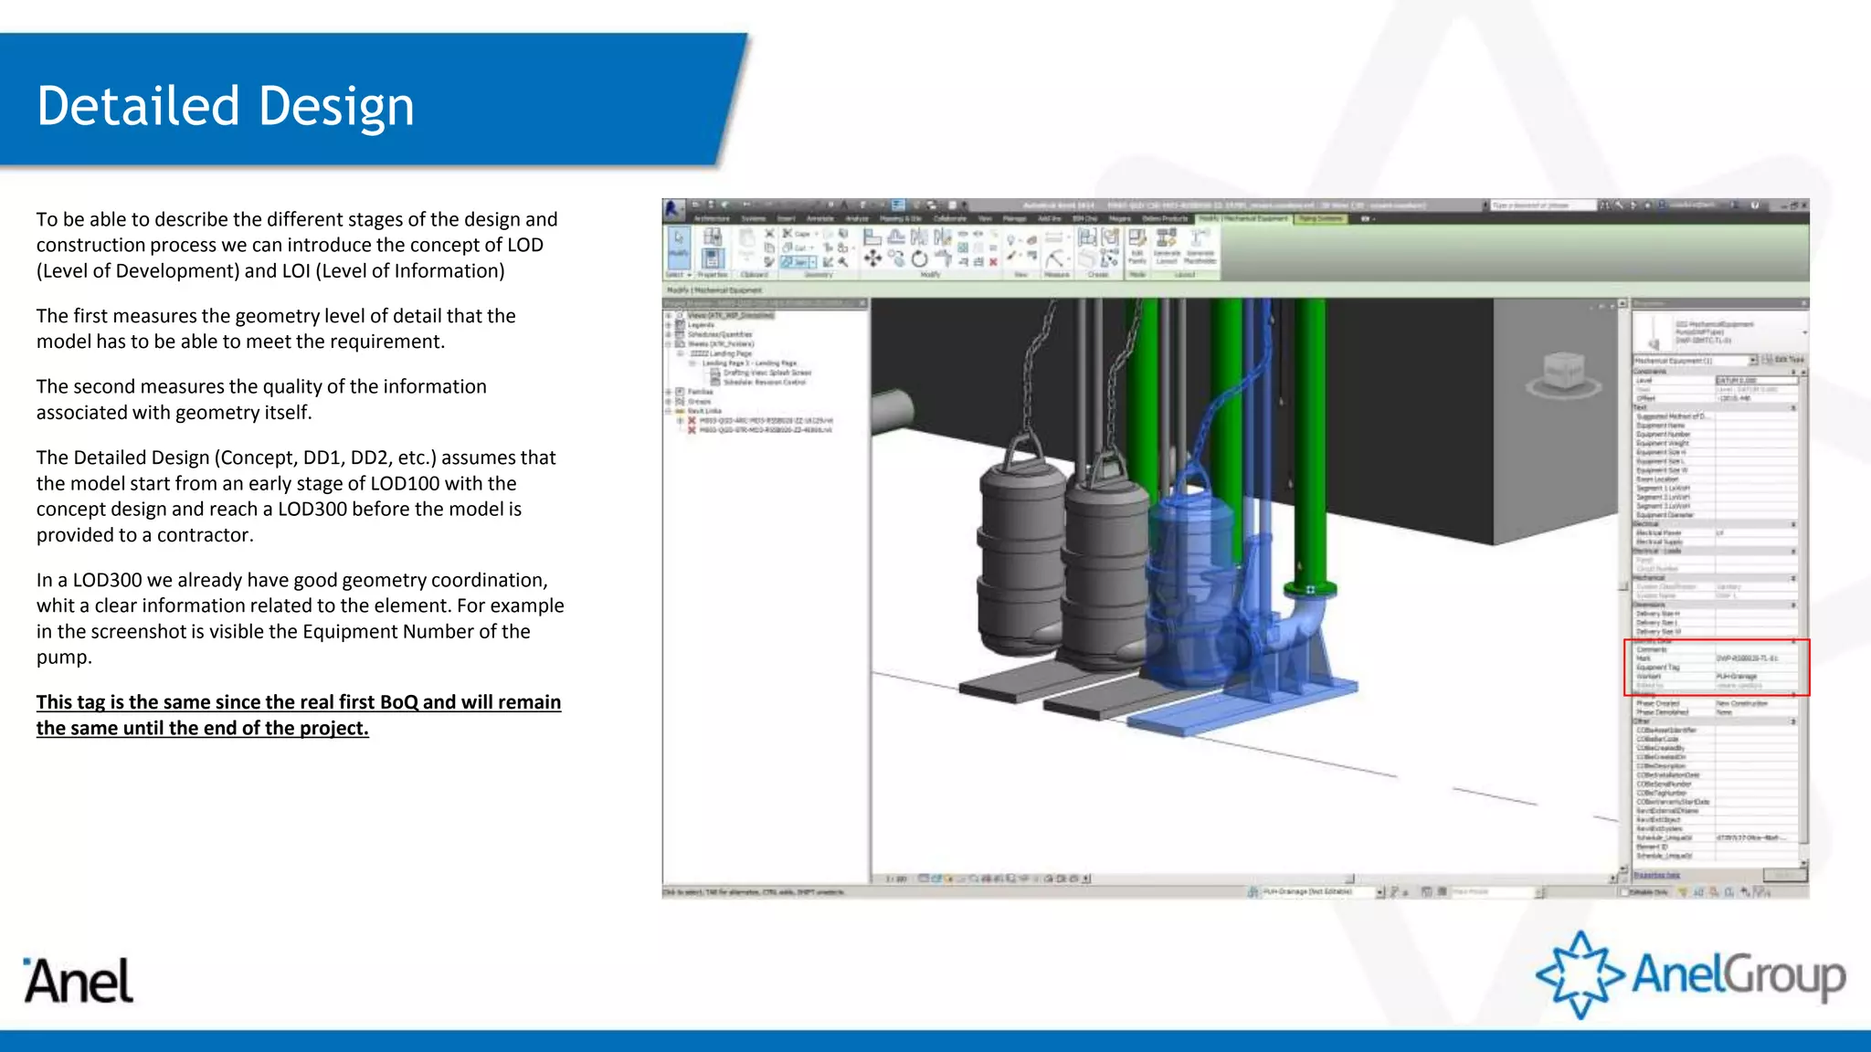
Task: Open the Mechanical Equipment type filter dropdown
Action: [x=1751, y=361]
